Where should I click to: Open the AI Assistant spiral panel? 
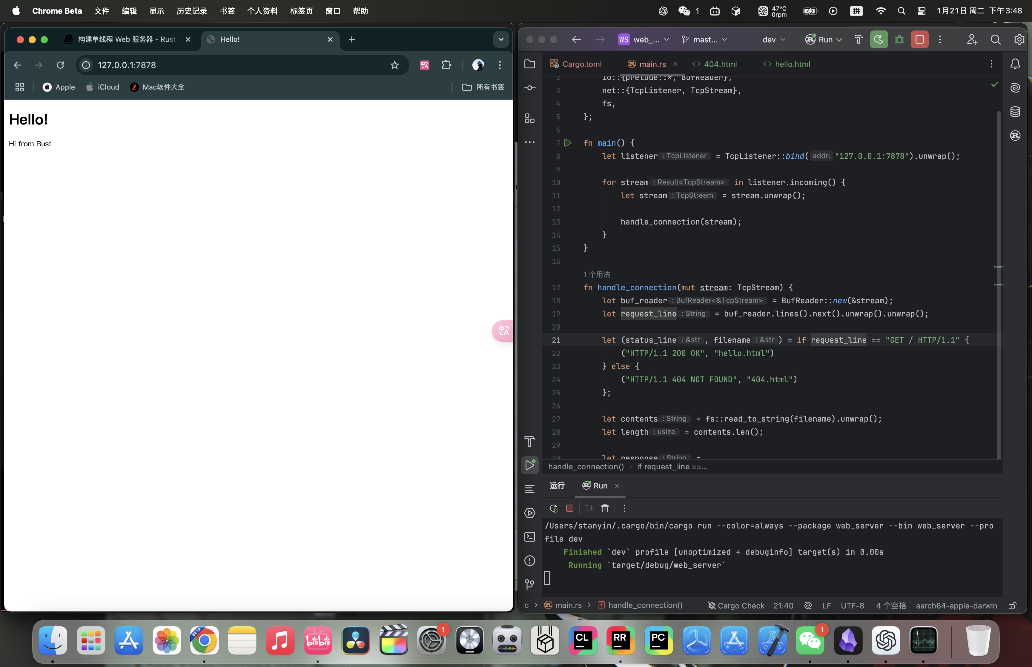pos(1015,88)
